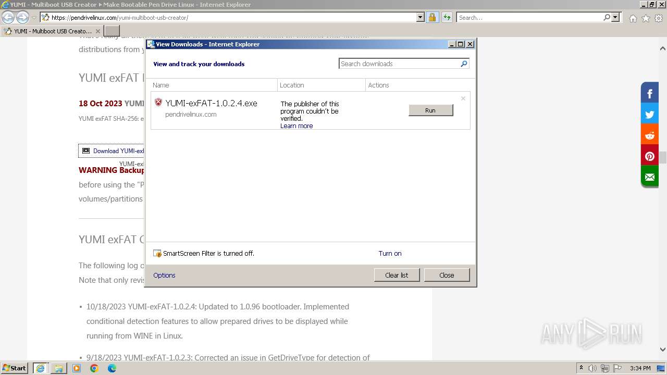This screenshot has width=667, height=375.
Task: Click the Actions column header
Action: tap(420, 85)
